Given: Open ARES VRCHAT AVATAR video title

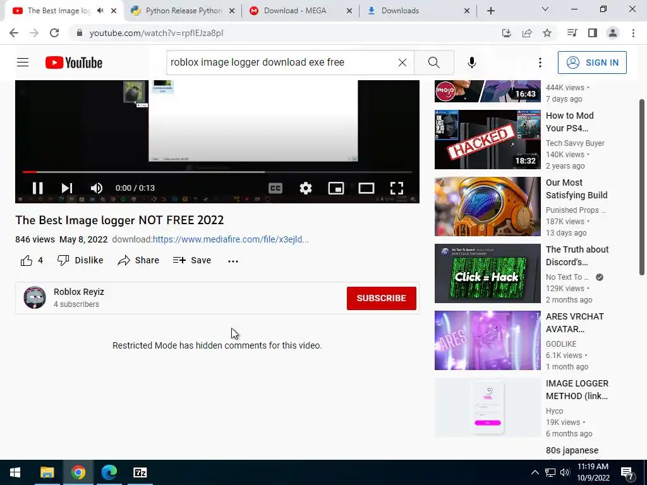Looking at the screenshot, I should 575,323.
